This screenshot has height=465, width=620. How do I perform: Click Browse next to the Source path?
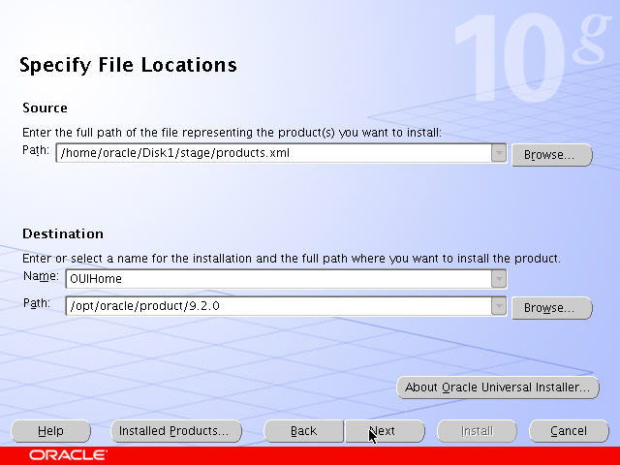552,155
